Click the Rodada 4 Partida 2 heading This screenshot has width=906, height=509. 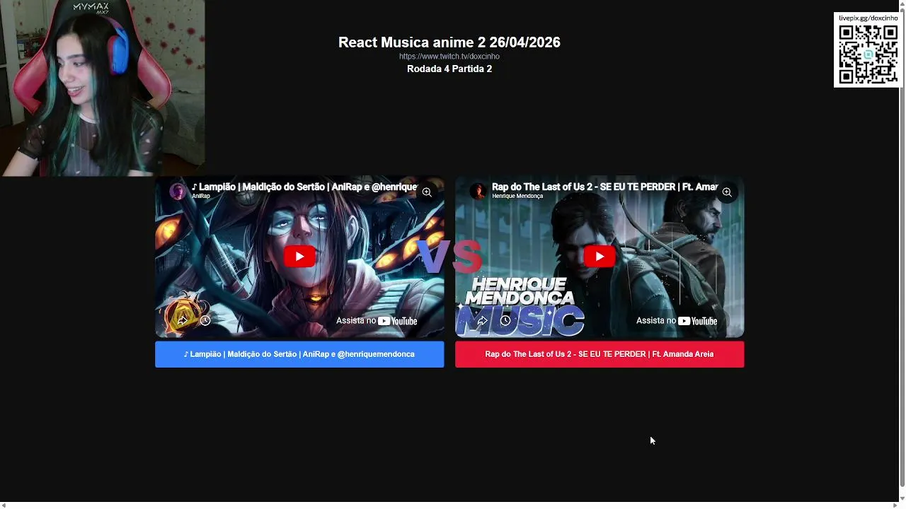[449, 69]
